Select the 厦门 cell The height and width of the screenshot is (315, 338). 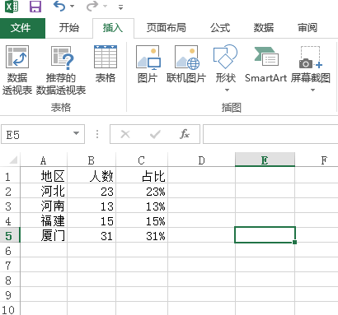(x=44, y=235)
